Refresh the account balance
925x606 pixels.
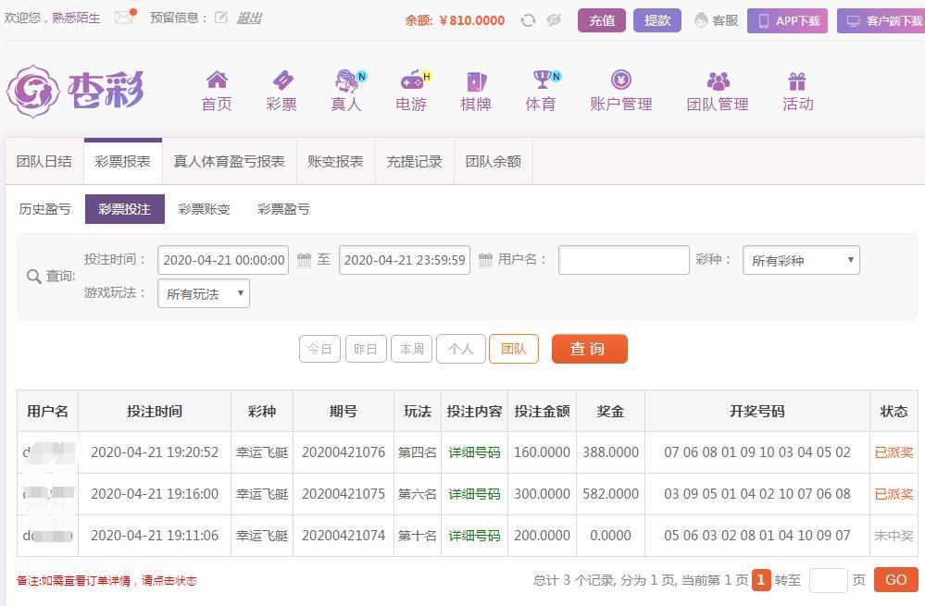[x=528, y=20]
